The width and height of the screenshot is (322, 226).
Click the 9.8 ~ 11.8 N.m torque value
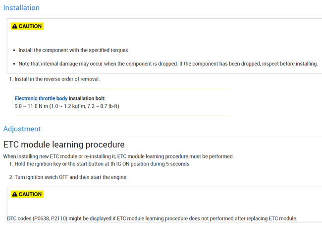[32, 106]
